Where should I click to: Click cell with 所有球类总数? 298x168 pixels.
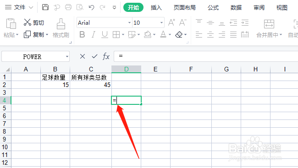(x=91, y=77)
